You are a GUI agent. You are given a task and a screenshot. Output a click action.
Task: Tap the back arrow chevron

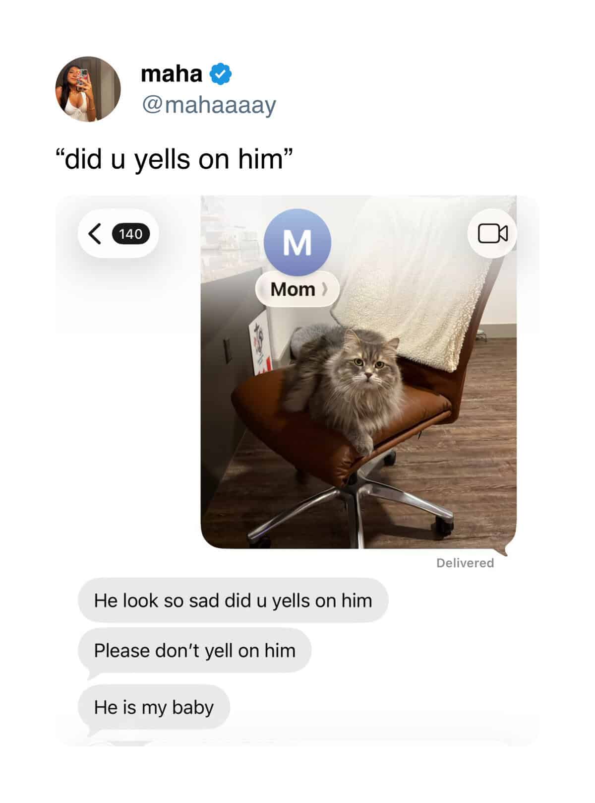[x=95, y=234]
